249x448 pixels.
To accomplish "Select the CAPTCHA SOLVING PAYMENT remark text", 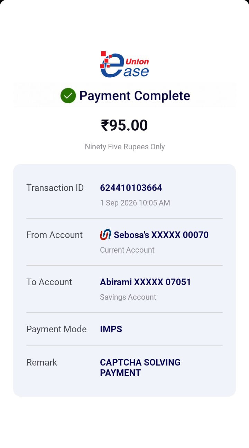I will (140, 368).
